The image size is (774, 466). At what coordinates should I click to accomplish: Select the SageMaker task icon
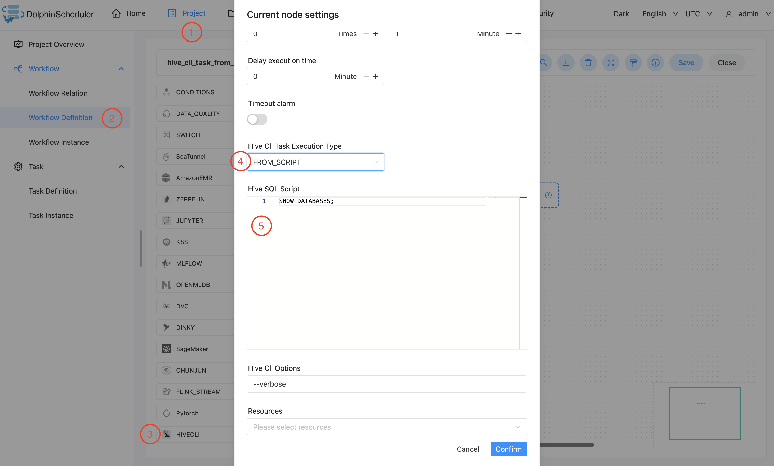coord(166,349)
